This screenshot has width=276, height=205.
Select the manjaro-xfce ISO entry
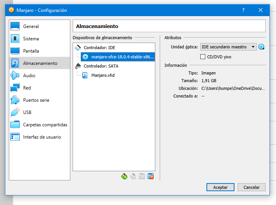pos(118,57)
